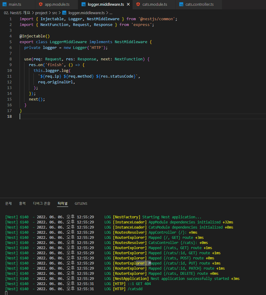266x295 pixels.
Task: Open the 출력 panel tab
Action: pyautogui.click(x=22, y=204)
